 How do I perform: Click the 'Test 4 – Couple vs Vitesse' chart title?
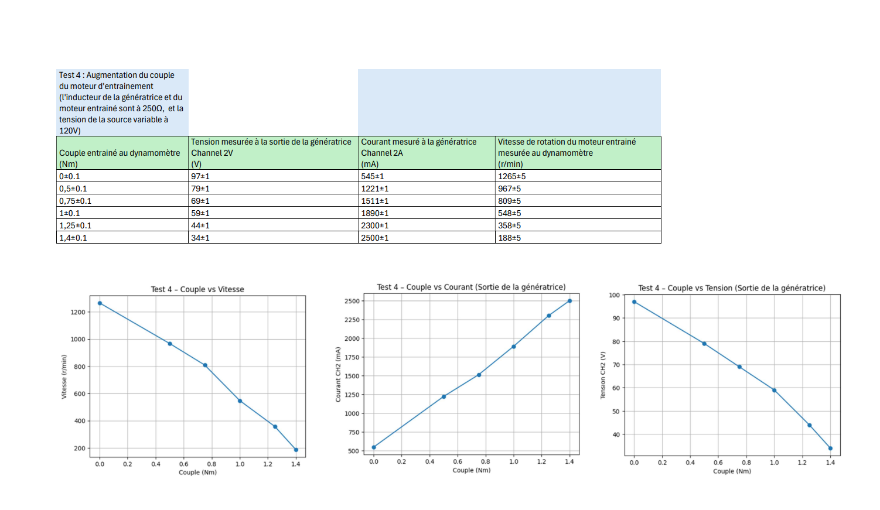click(x=197, y=289)
